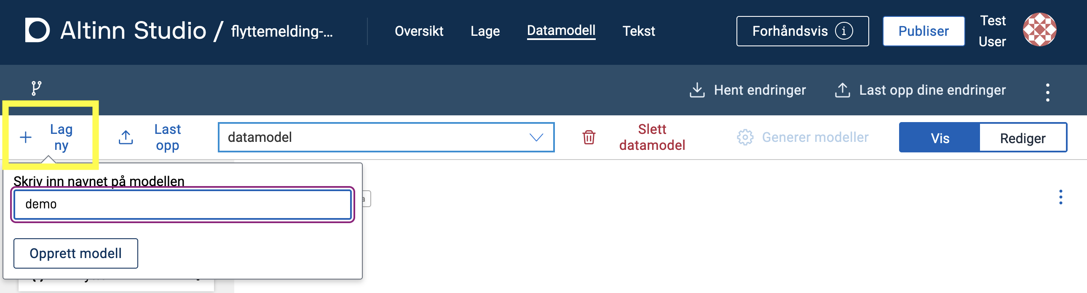Switch to Rediger mode
This screenshot has width=1087, height=293.
click(1022, 138)
